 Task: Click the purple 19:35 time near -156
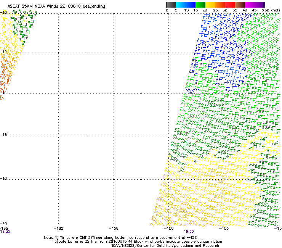[189, 232]
